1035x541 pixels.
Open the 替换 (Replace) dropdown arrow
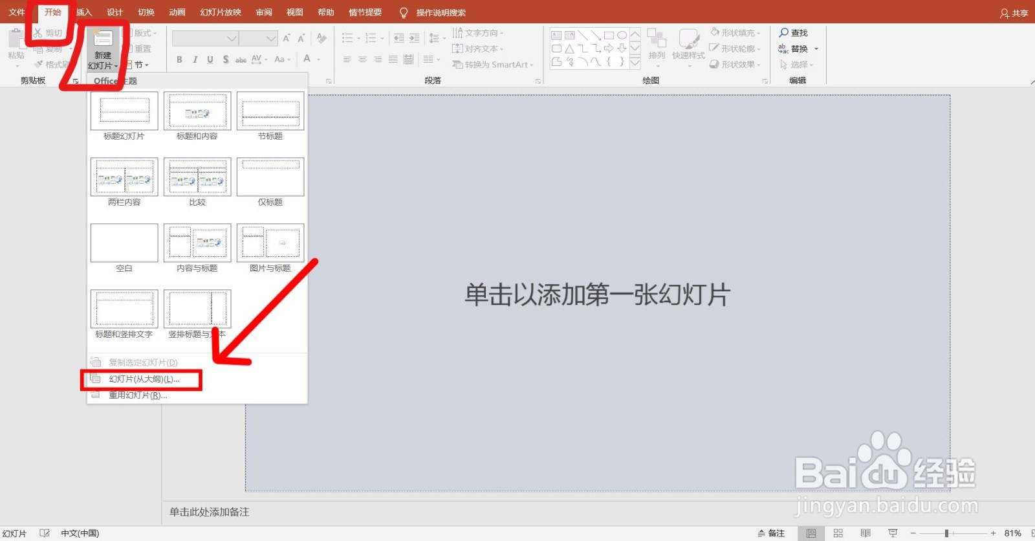(816, 49)
